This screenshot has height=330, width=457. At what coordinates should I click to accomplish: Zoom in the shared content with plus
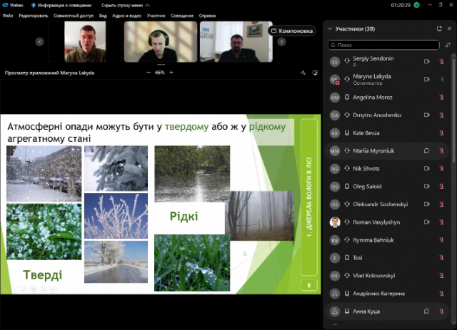point(171,73)
